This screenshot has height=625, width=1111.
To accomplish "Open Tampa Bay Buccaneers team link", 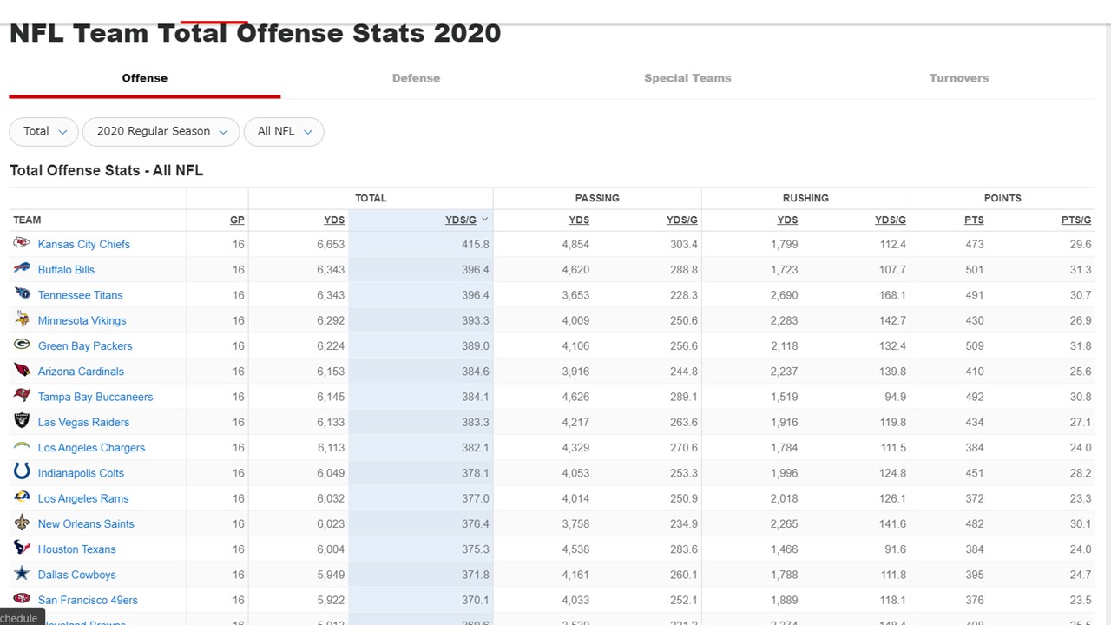I will [95, 397].
